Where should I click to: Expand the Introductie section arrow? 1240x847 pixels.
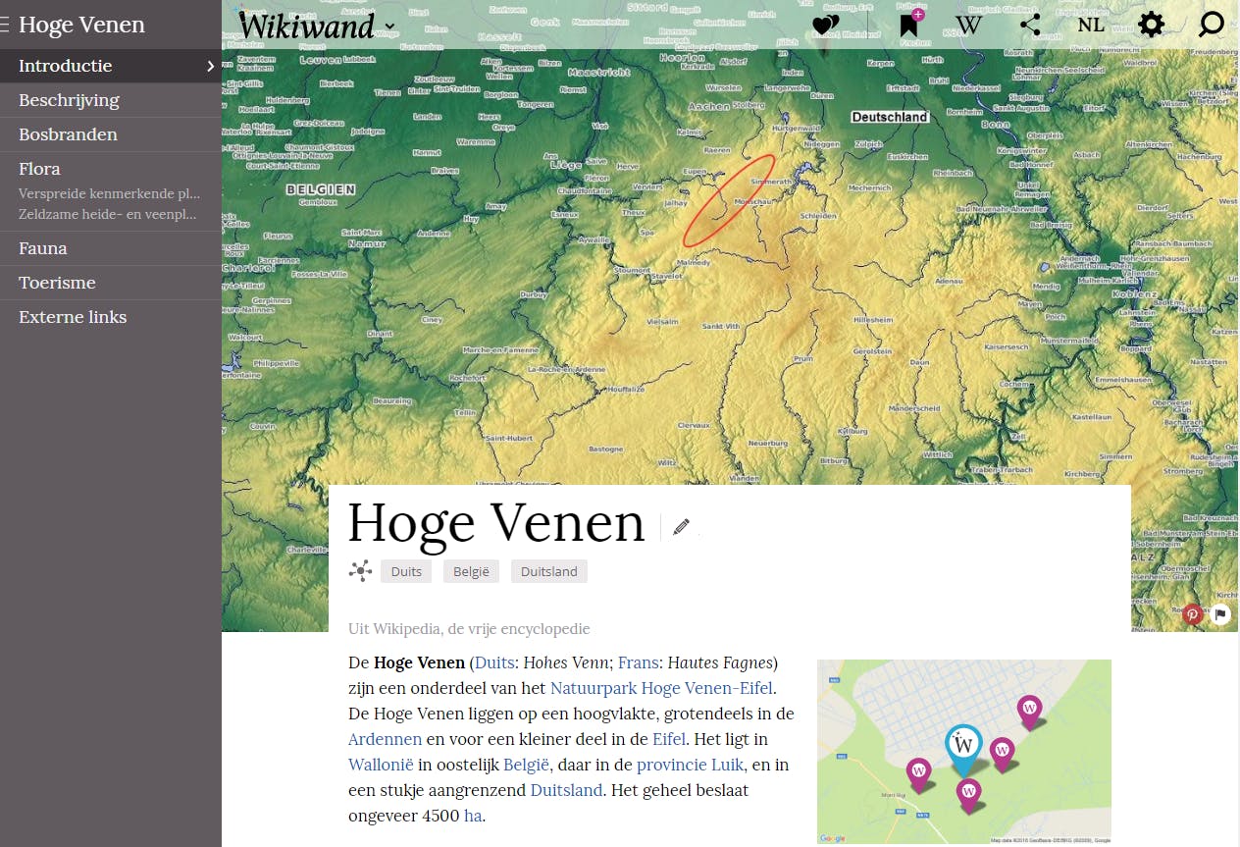point(210,66)
